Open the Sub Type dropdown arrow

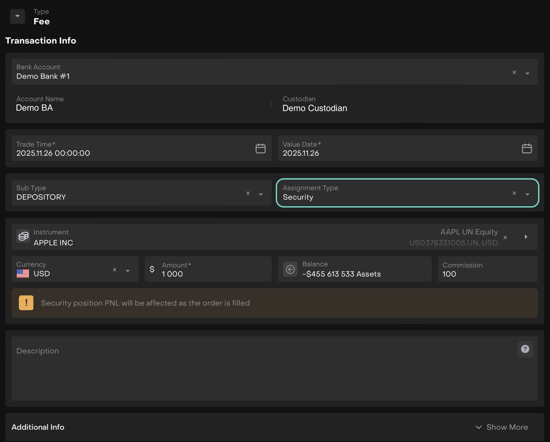pos(260,194)
